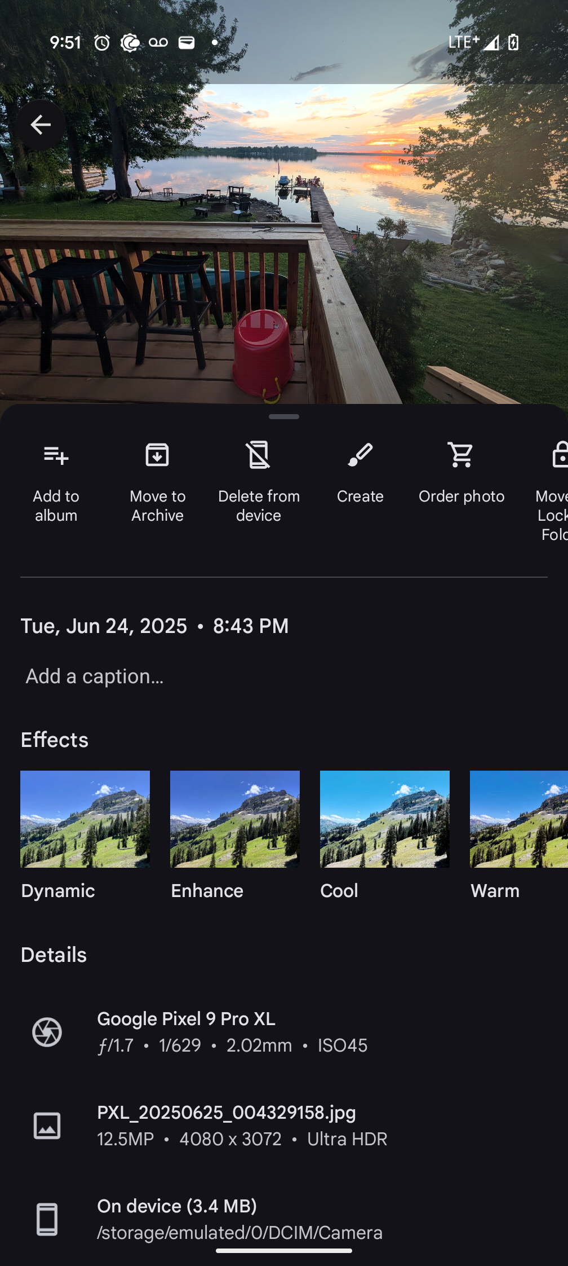The width and height of the screenshot is (568, 1266).
Task: Tap the Effects section heading
Action: coord(55,740)
